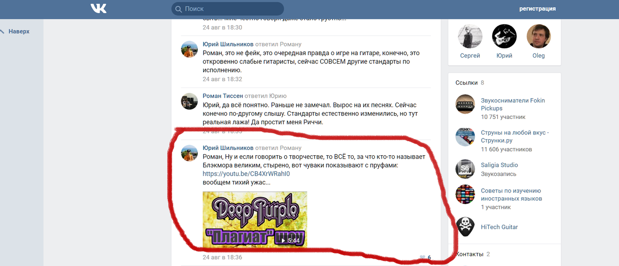
Task: Open Звукосниматели Fokin Pickups group link
Action: click(x=513, y=104)
